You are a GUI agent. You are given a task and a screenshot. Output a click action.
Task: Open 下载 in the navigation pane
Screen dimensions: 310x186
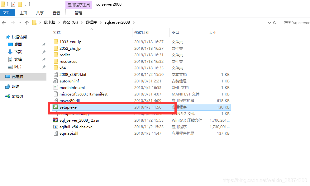(x=18, y=52)
